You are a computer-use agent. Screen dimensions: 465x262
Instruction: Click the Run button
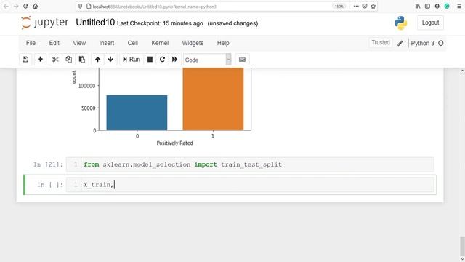pos(132,60)
